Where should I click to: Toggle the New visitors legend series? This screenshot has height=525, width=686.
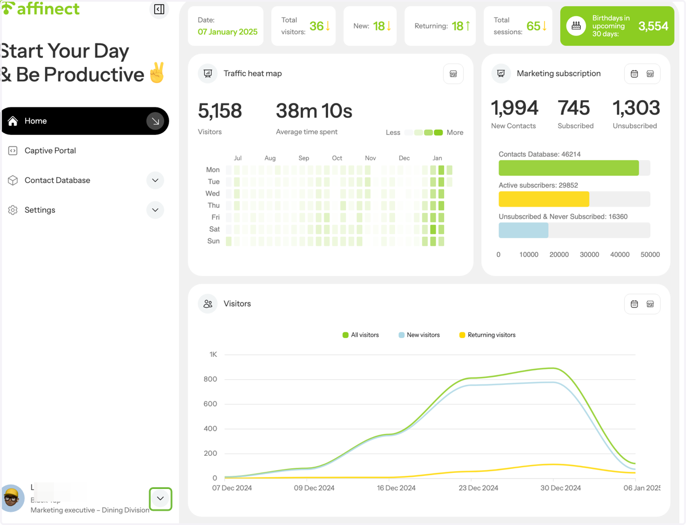pos(419,335)
